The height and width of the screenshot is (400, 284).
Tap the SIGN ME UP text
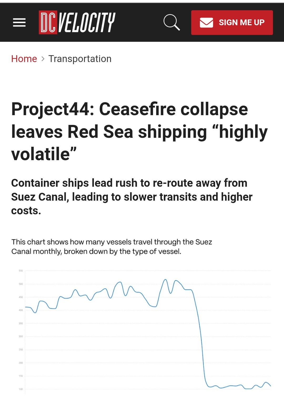(242, 23)
